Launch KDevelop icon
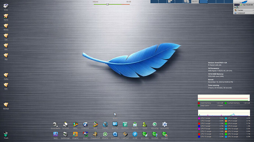This screenshot has width=254, height=142. point(155,124)
